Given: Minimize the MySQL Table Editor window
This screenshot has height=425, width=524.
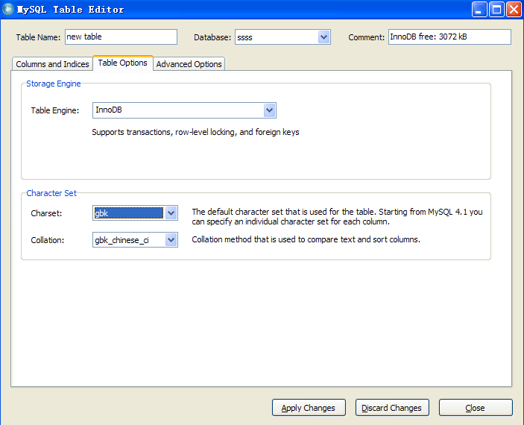Looking at the screenshot, I should [479, 10].
